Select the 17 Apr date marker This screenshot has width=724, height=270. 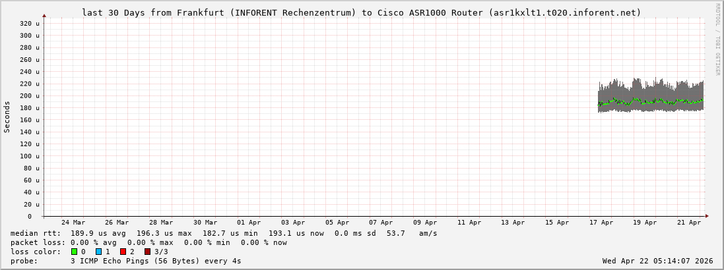[x=601, y=223]
